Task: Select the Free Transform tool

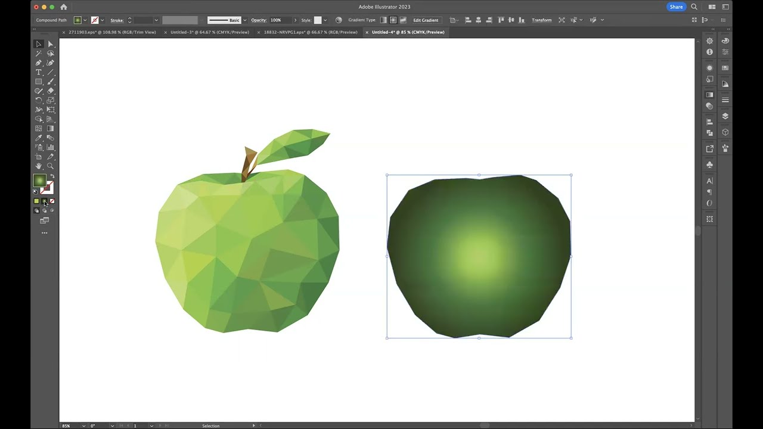Action: [x=50, y=110]
